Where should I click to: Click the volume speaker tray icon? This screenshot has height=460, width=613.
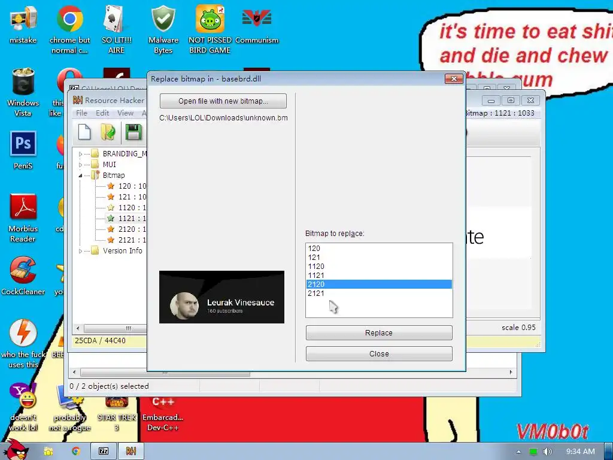click(x=548, y=452)
